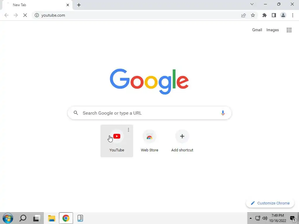The image size is (299, 224).
Task: Click the Google logo
Action: [x=149, y=81]
